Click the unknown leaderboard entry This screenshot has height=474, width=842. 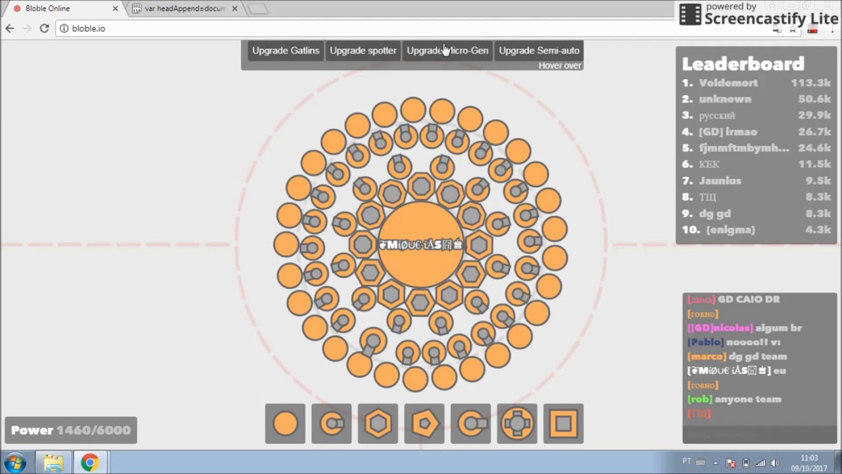[725, 99]
